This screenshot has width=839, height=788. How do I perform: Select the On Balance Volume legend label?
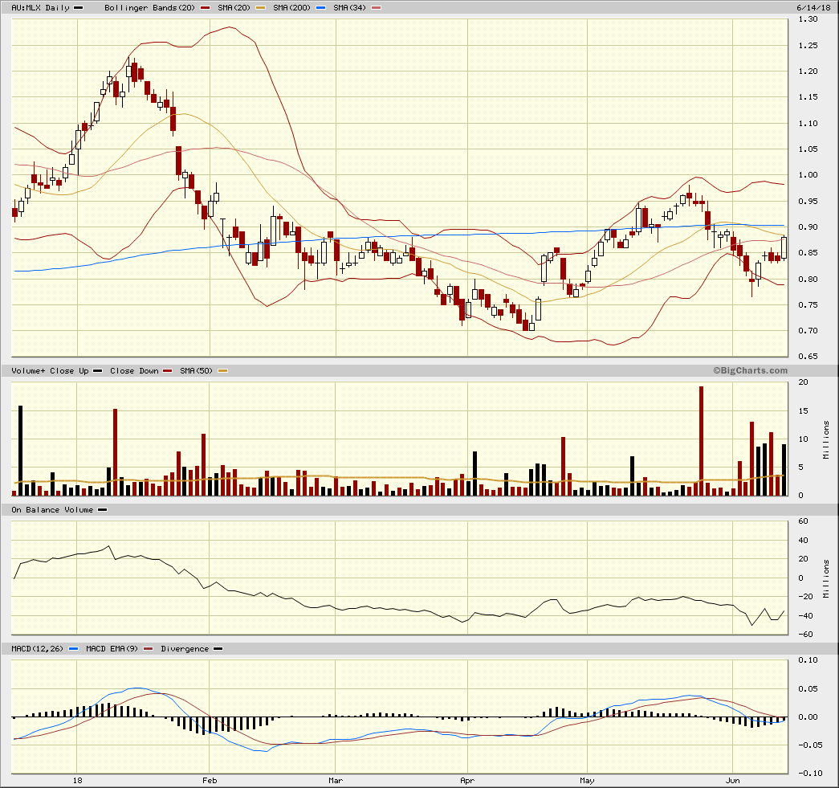pyautogui.click(x=52, y=509)
